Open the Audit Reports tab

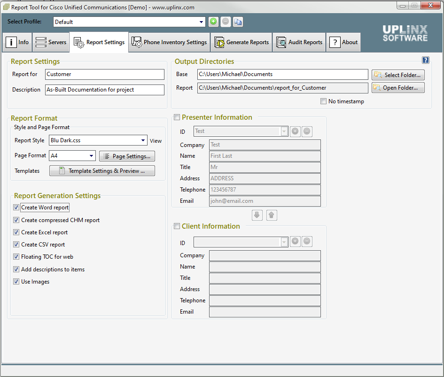299,42
